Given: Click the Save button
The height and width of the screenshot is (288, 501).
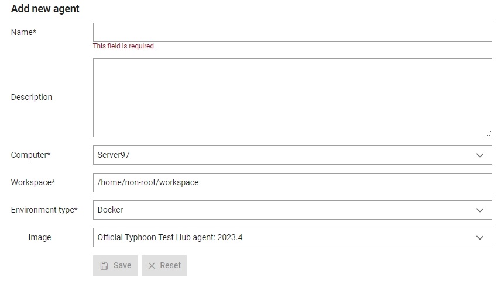Looking at the screenshot, I should pyautogui.click(x=115, y=265).
